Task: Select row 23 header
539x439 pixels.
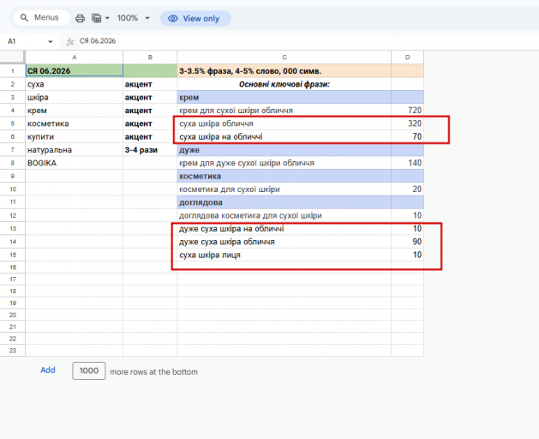Action: [x=13, y=351]
